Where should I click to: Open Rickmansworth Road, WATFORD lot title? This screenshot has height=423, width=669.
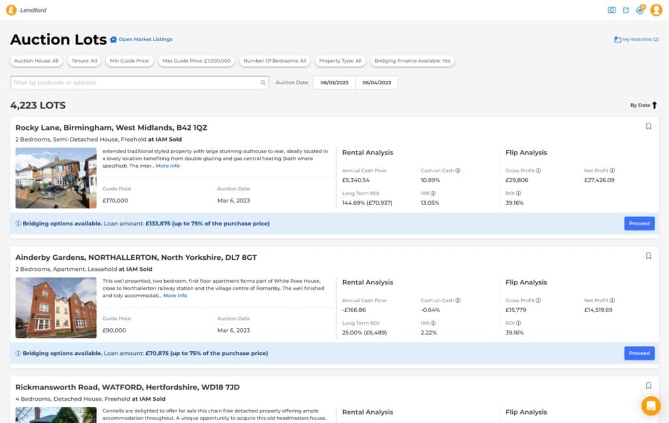click(127, 387)
